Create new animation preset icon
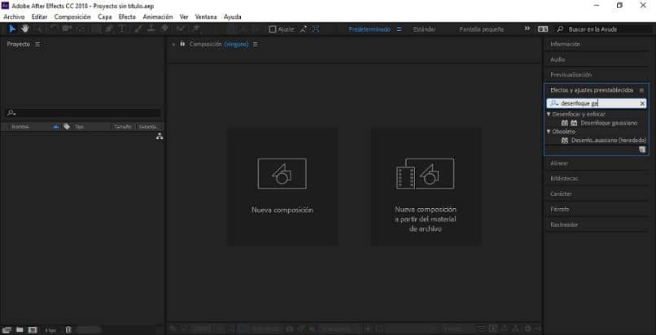 point(642,150)
